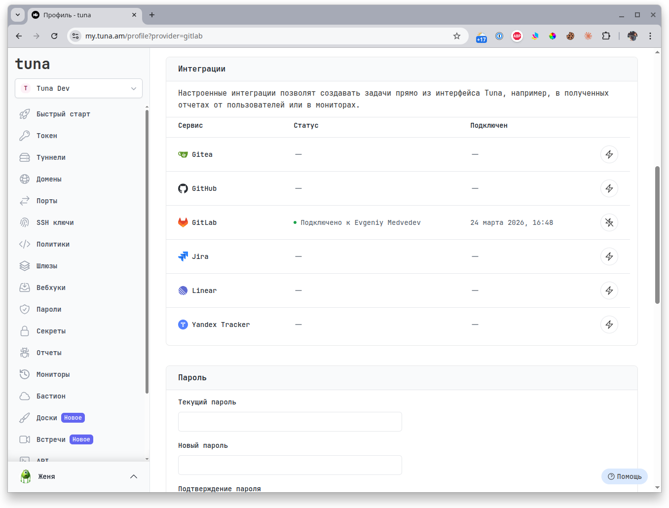Screen dimensions: 669x508
Task: Click into the Новый пароль field
Action: [x=290, y=465]
